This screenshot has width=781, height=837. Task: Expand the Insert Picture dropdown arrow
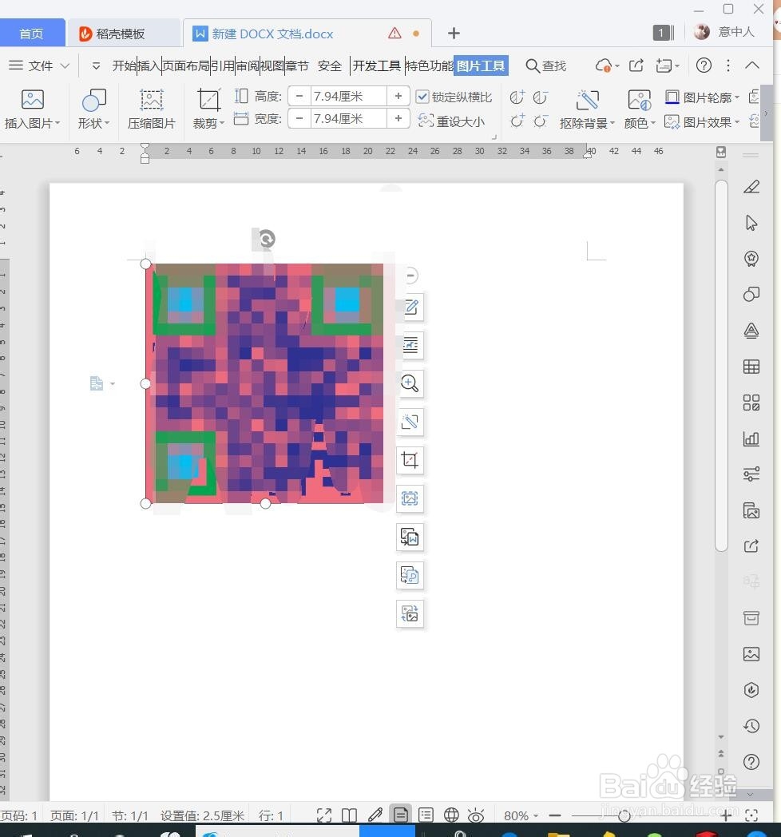pos(57,123)
